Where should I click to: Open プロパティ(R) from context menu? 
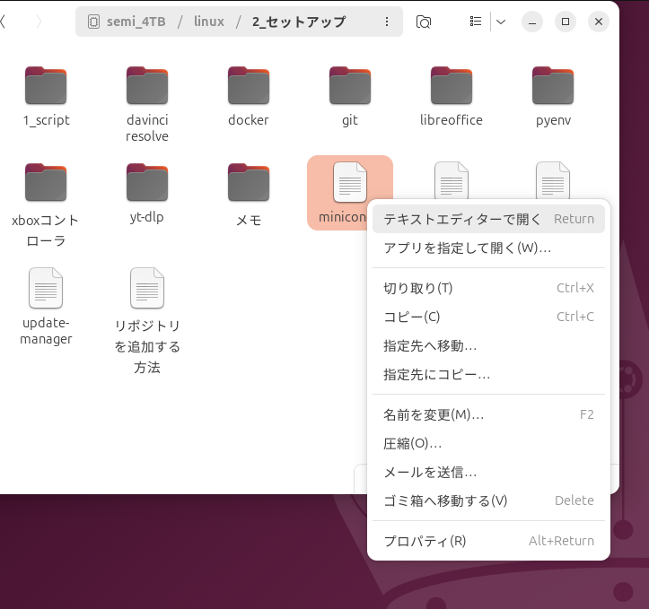coord(488,541)
